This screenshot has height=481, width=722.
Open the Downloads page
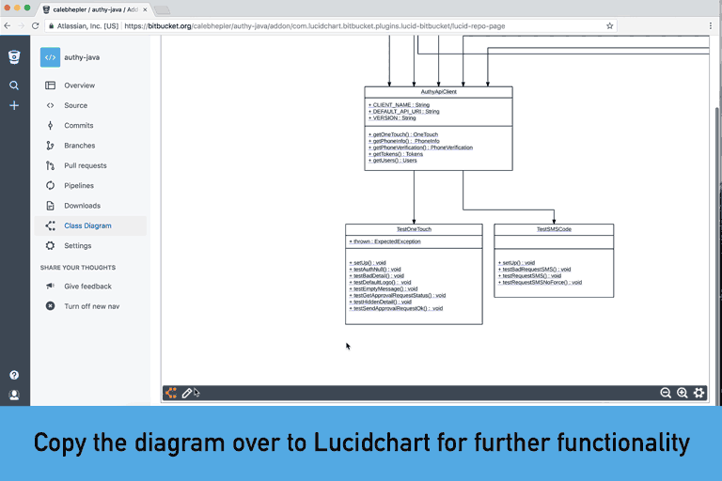82,206
